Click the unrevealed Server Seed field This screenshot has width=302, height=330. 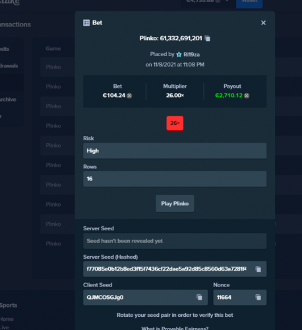tap(175, 241)
